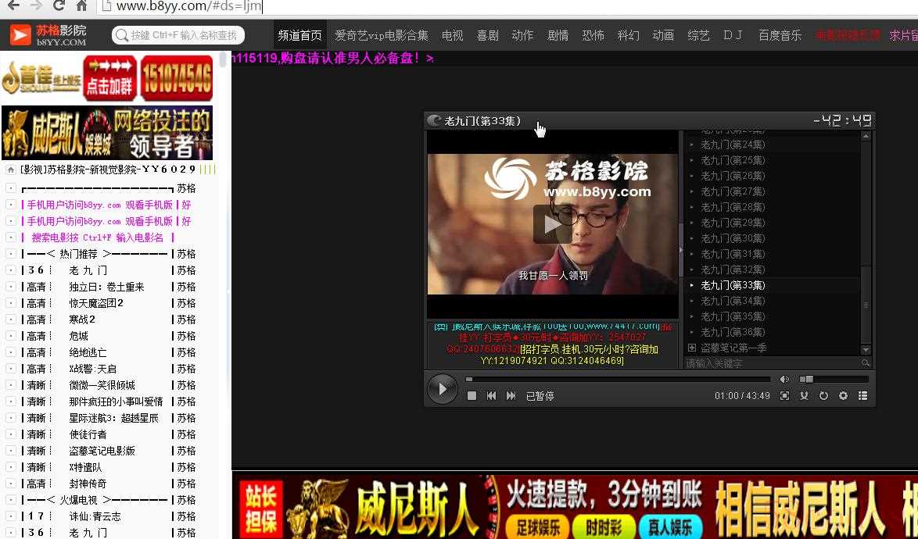Select the 动画 category
The height and width of the screenshot is (539, 918).
663,35
